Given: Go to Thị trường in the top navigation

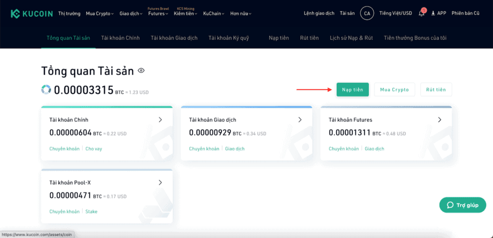Looking at the screenshot, I should 69,13.
